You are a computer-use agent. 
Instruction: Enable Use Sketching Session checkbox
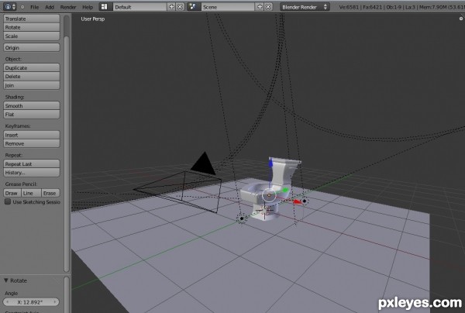8,202
